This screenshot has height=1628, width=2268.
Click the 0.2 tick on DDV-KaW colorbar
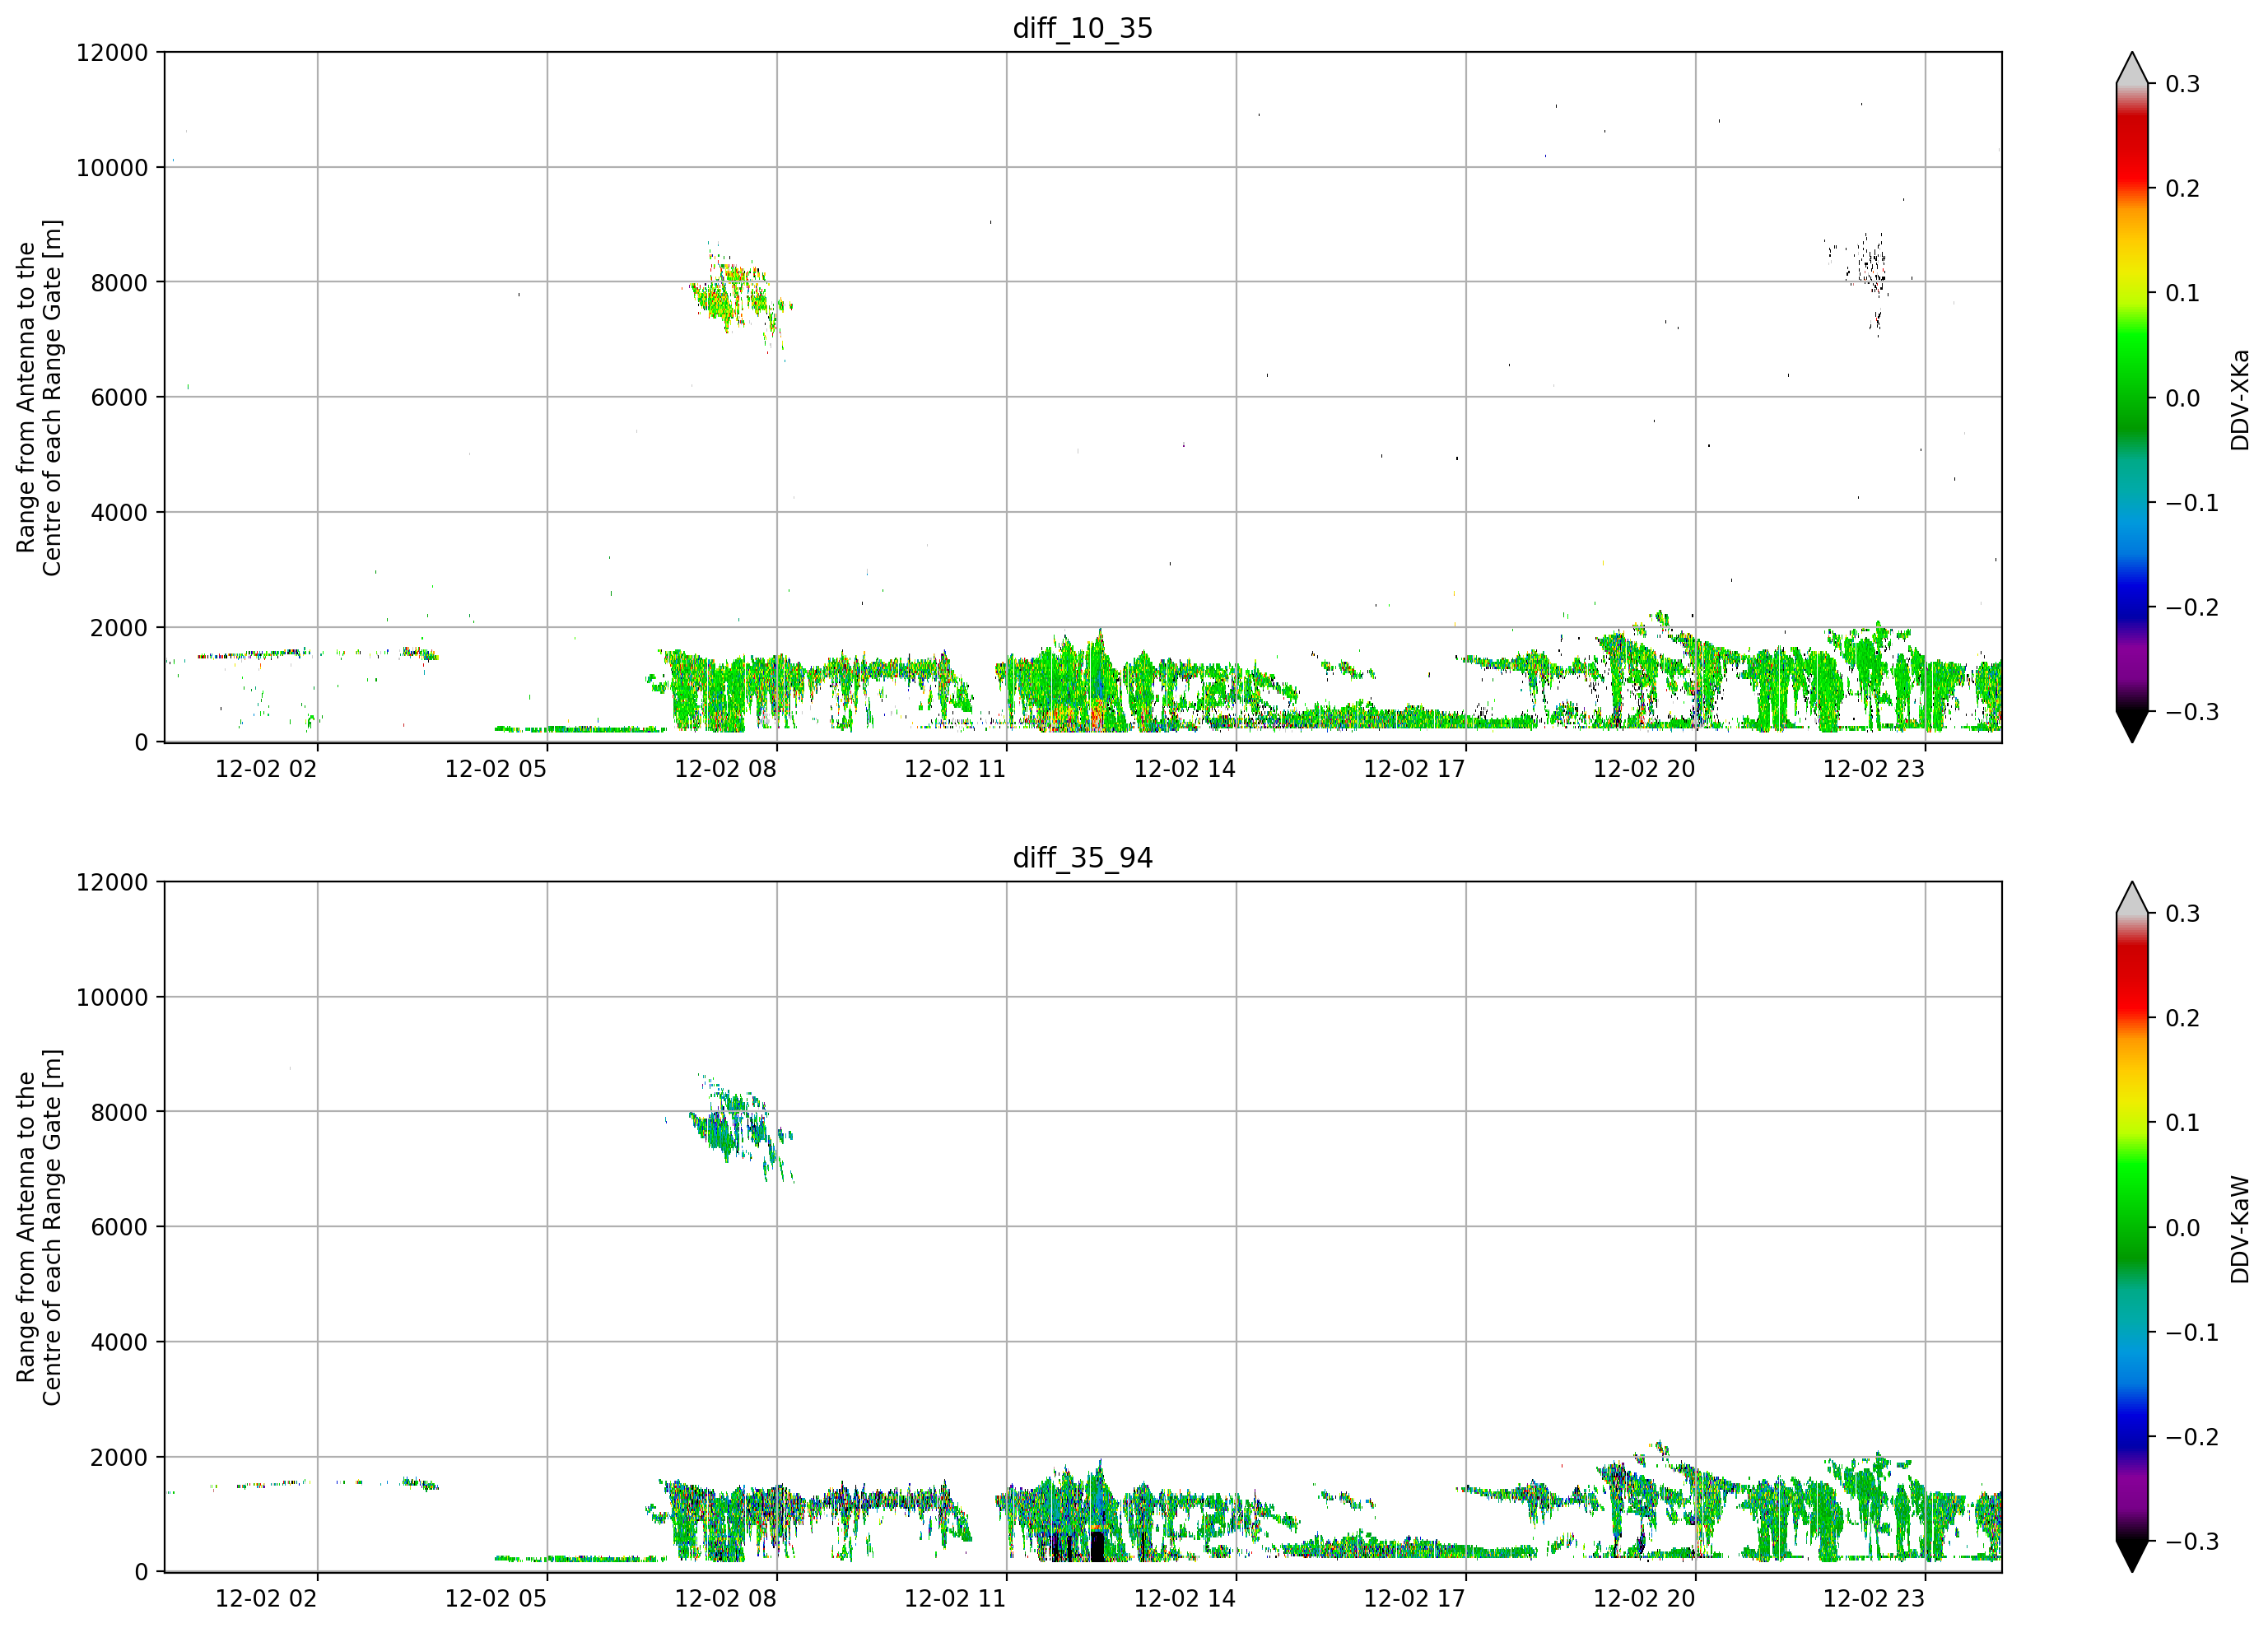click(2182, 1019)
